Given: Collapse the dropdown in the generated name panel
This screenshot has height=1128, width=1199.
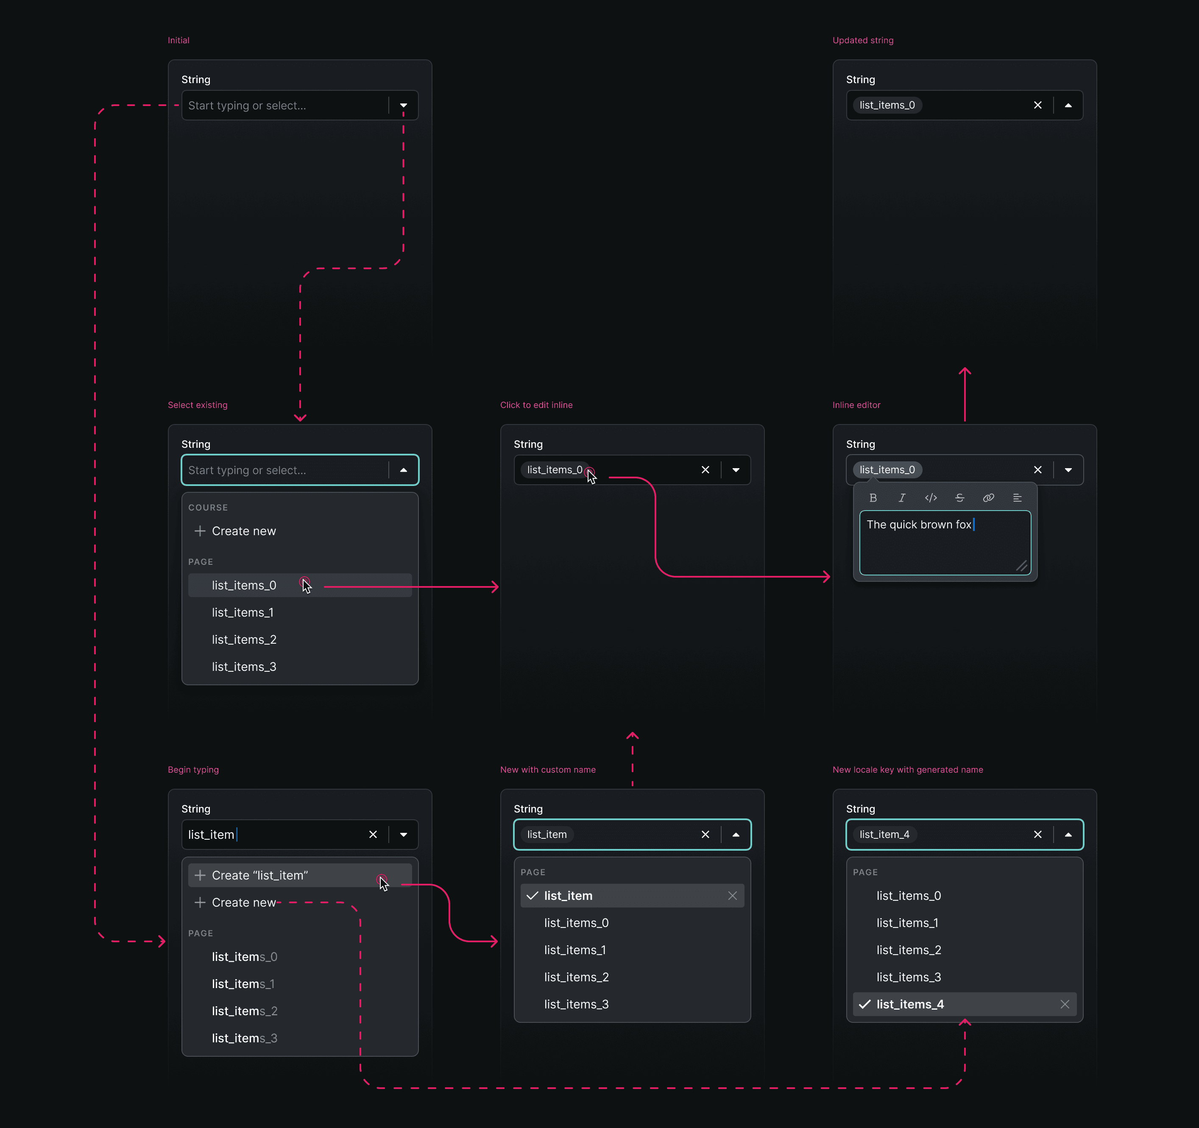Looking at the screenshot, I should pos(1068,834).
